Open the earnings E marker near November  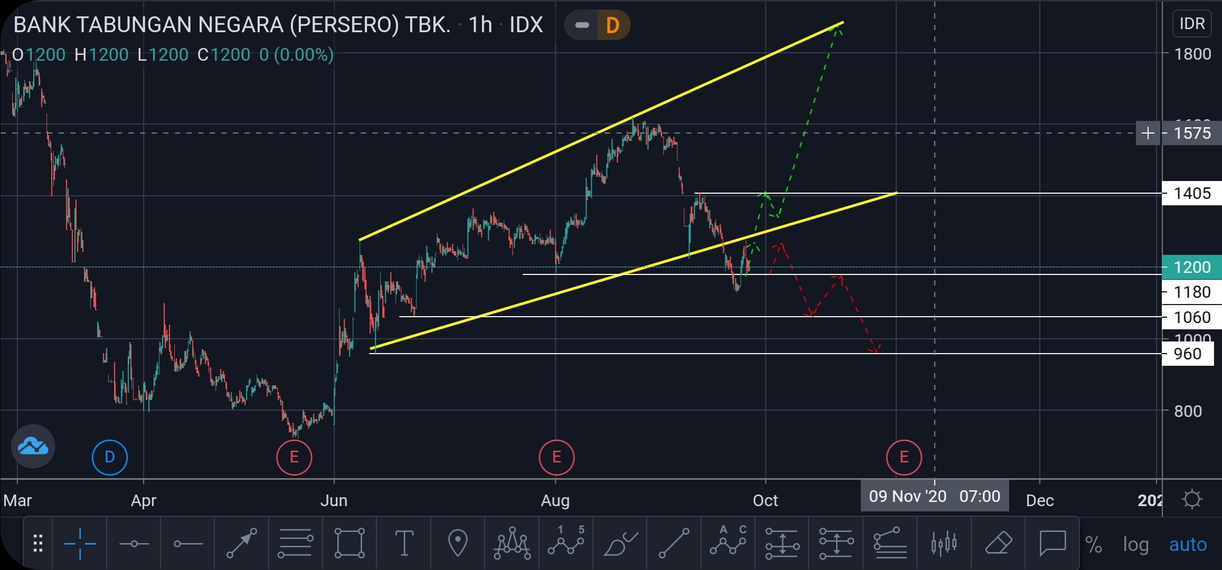(x=904, y=457)
